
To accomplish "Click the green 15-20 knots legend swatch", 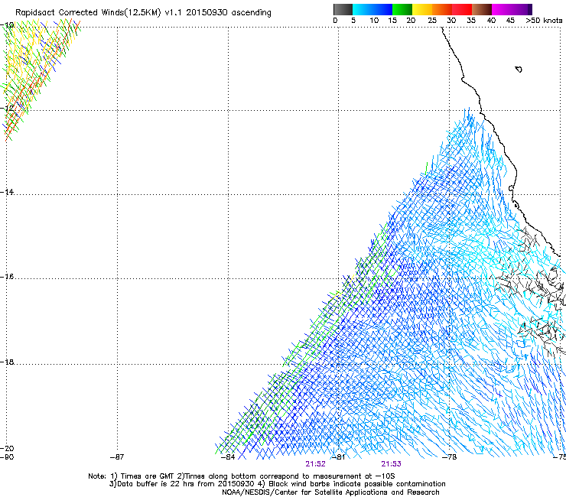I will [402, 9].
